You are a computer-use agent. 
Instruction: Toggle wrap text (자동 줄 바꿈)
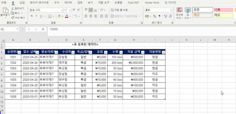coord(119,10)
